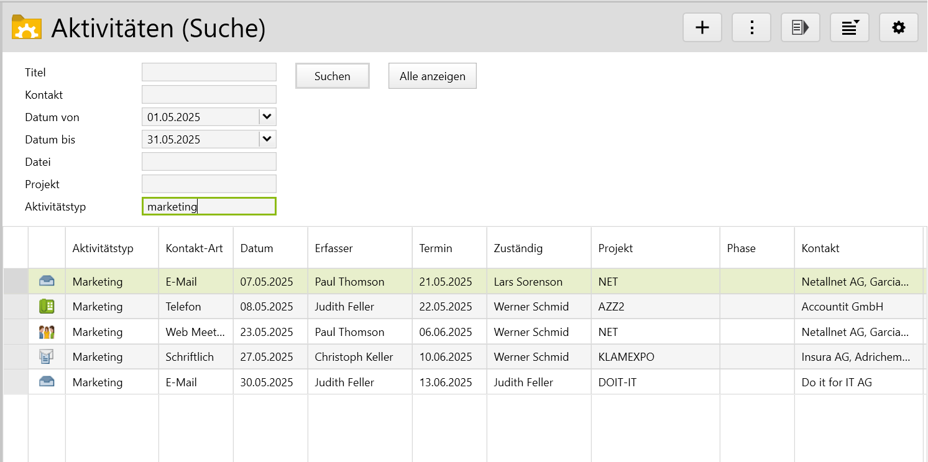Click the Alle anzeigen button
The image size is (928, 462).
pyautogui.click(x=432, y=76)
